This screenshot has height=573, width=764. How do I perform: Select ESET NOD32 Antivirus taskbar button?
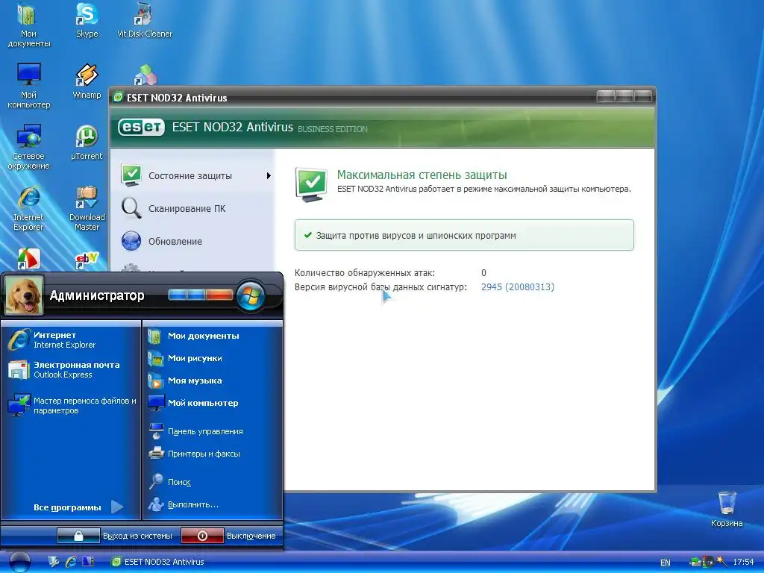tap(158, 562)
